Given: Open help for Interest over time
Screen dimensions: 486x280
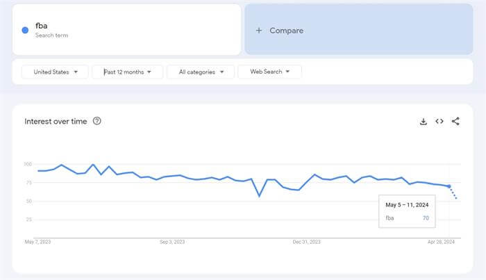Looking at the screenshot, I should (97, 121).
